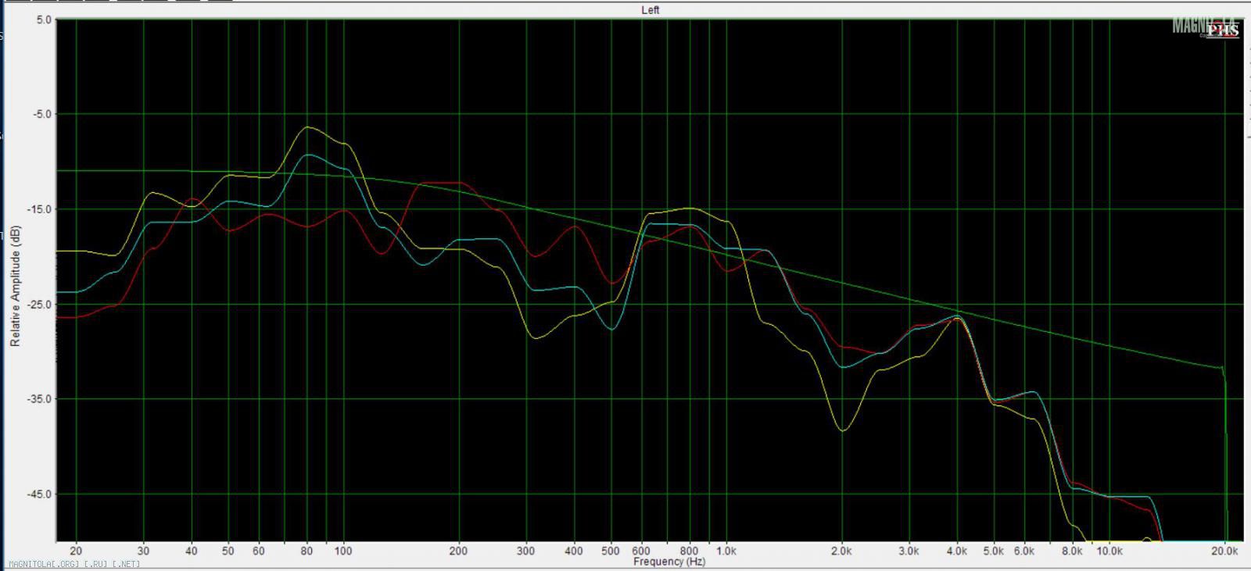The width and height of the screenshot is (1251, 571).
Task: Click the -45.0 dB label on the amplitude axis
Action: click(41, 494)
